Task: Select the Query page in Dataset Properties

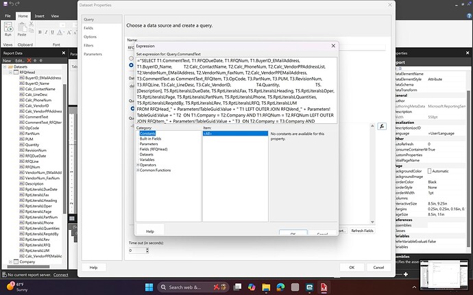Action: pyautogui.click(x=101, y=19)
